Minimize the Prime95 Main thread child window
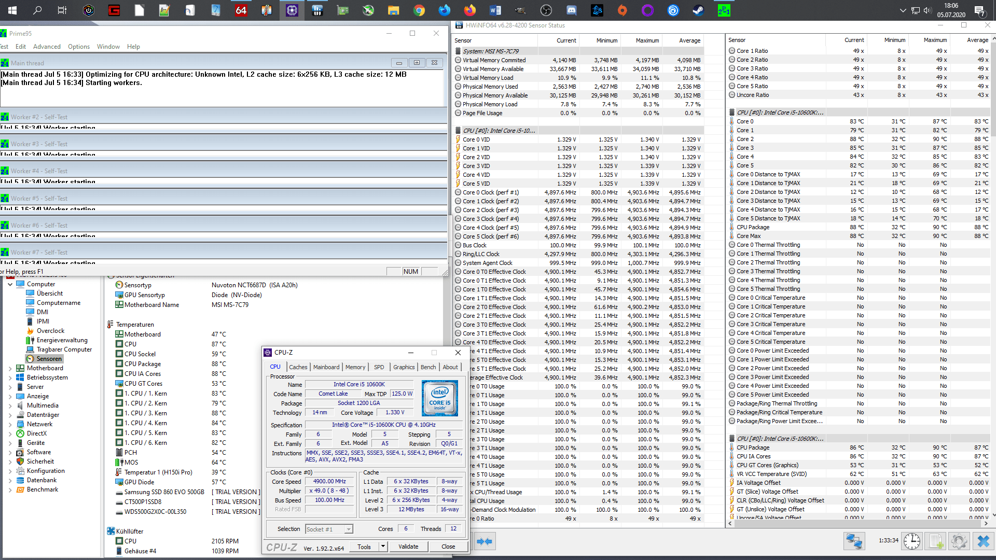 399,63
